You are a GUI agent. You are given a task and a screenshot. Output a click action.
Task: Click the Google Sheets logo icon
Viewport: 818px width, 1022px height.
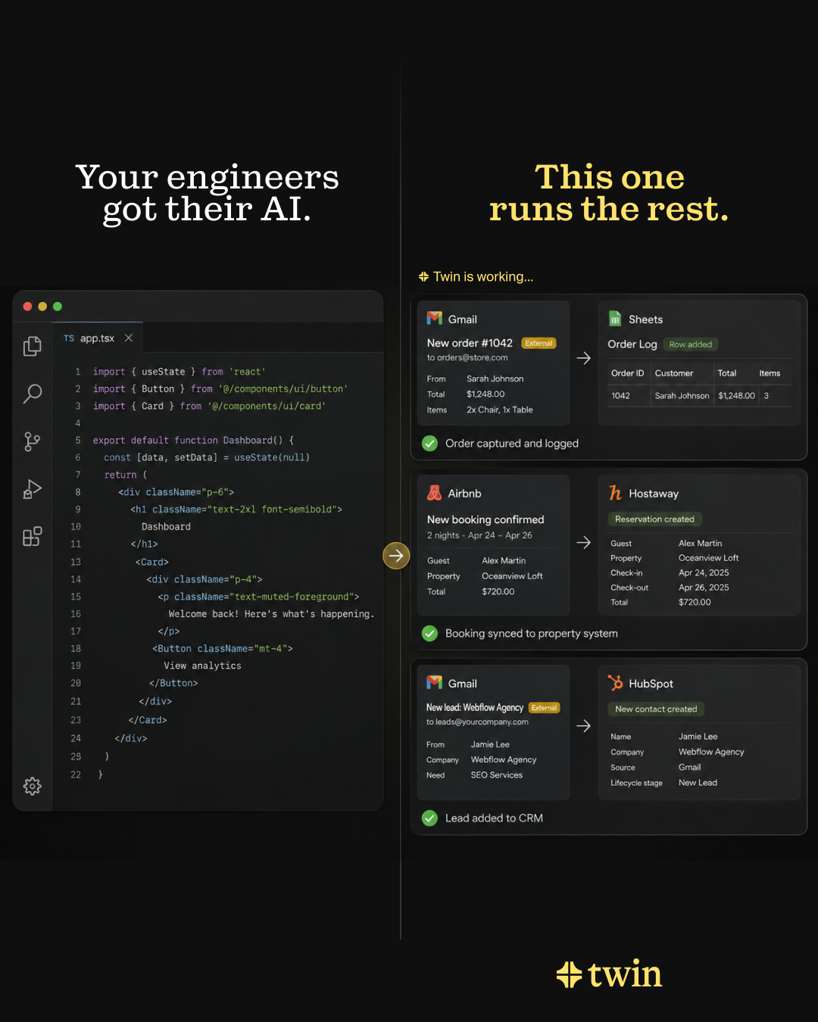[x=615, y=319]
